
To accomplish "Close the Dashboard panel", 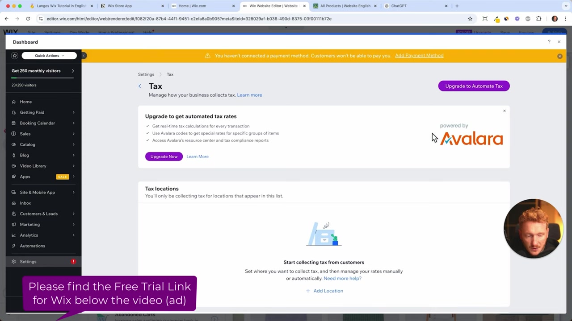I will pyautogui.click(x=559, y=41).
